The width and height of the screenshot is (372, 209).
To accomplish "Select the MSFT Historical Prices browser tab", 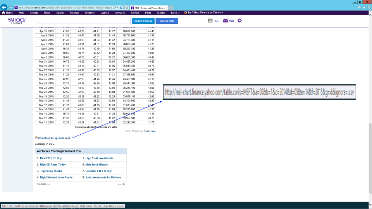I will pyautogui.click(x=149, y=8).
